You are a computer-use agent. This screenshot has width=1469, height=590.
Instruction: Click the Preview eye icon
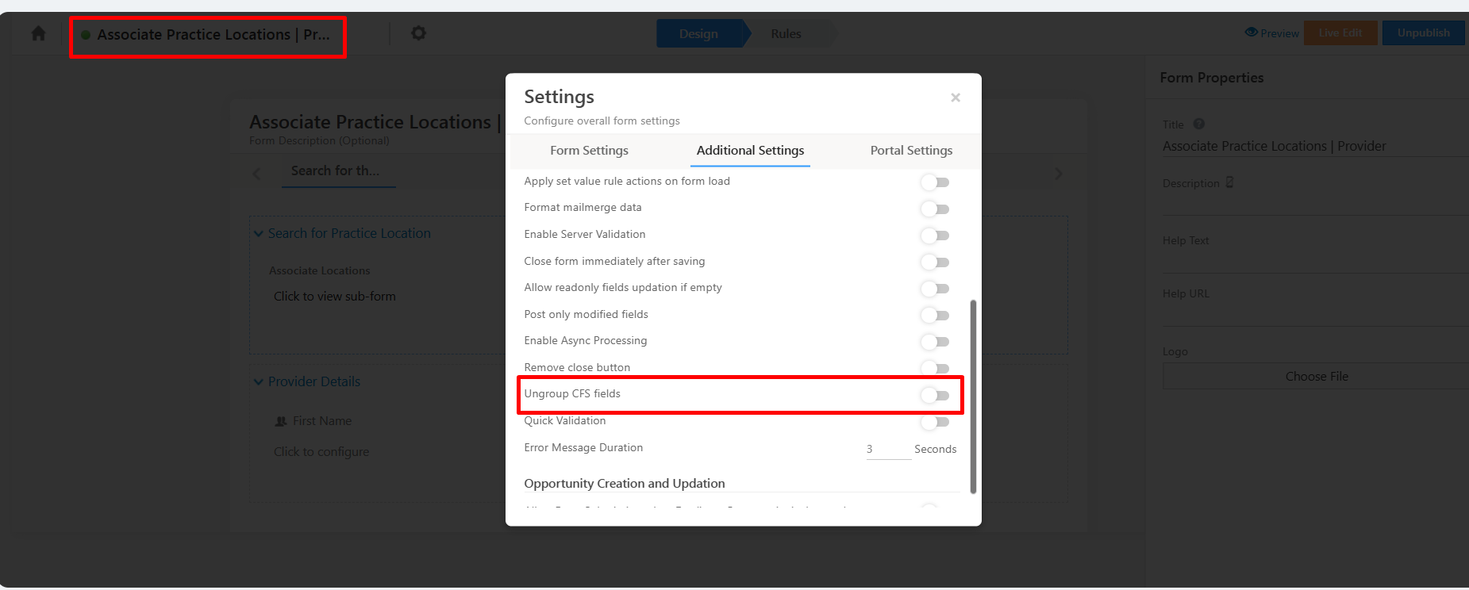coord(1252,33)
